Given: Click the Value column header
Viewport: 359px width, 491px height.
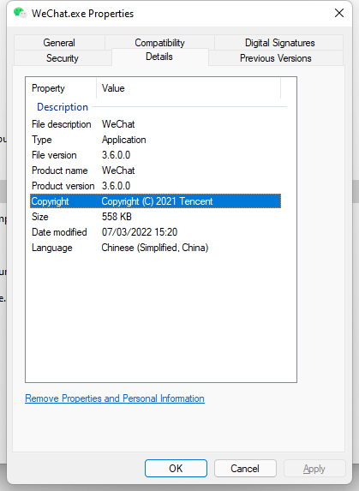Looking at the screenshot, I should point(188,88).
